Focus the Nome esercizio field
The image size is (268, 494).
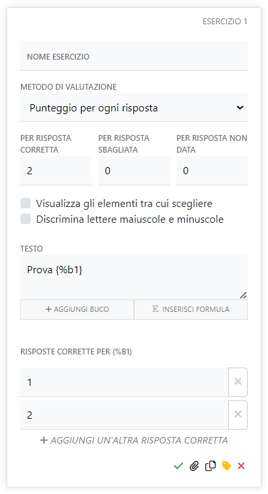(x=134, y=56)
